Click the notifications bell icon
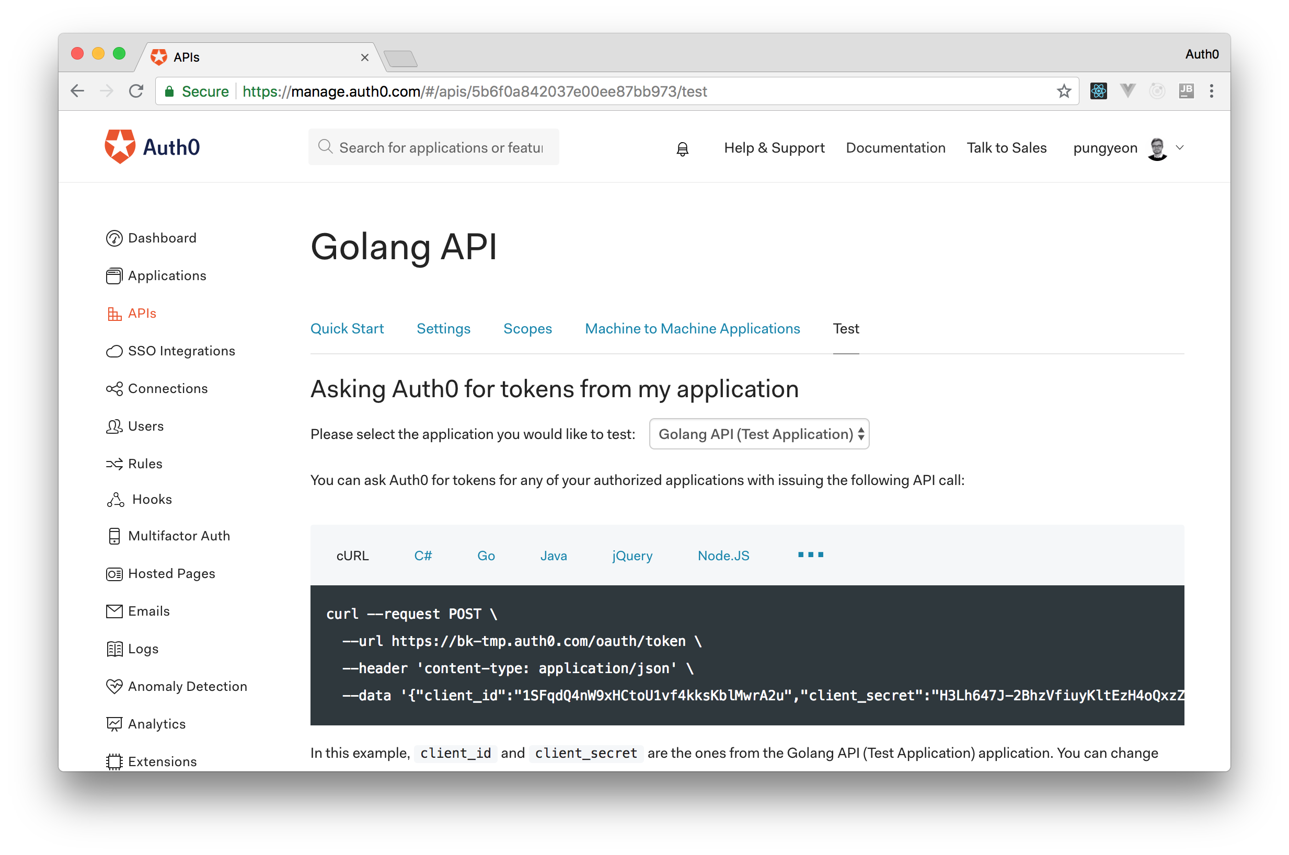The width and height of the screenshot is (1289, 855). pyautogui.click(x=682, y=148)
